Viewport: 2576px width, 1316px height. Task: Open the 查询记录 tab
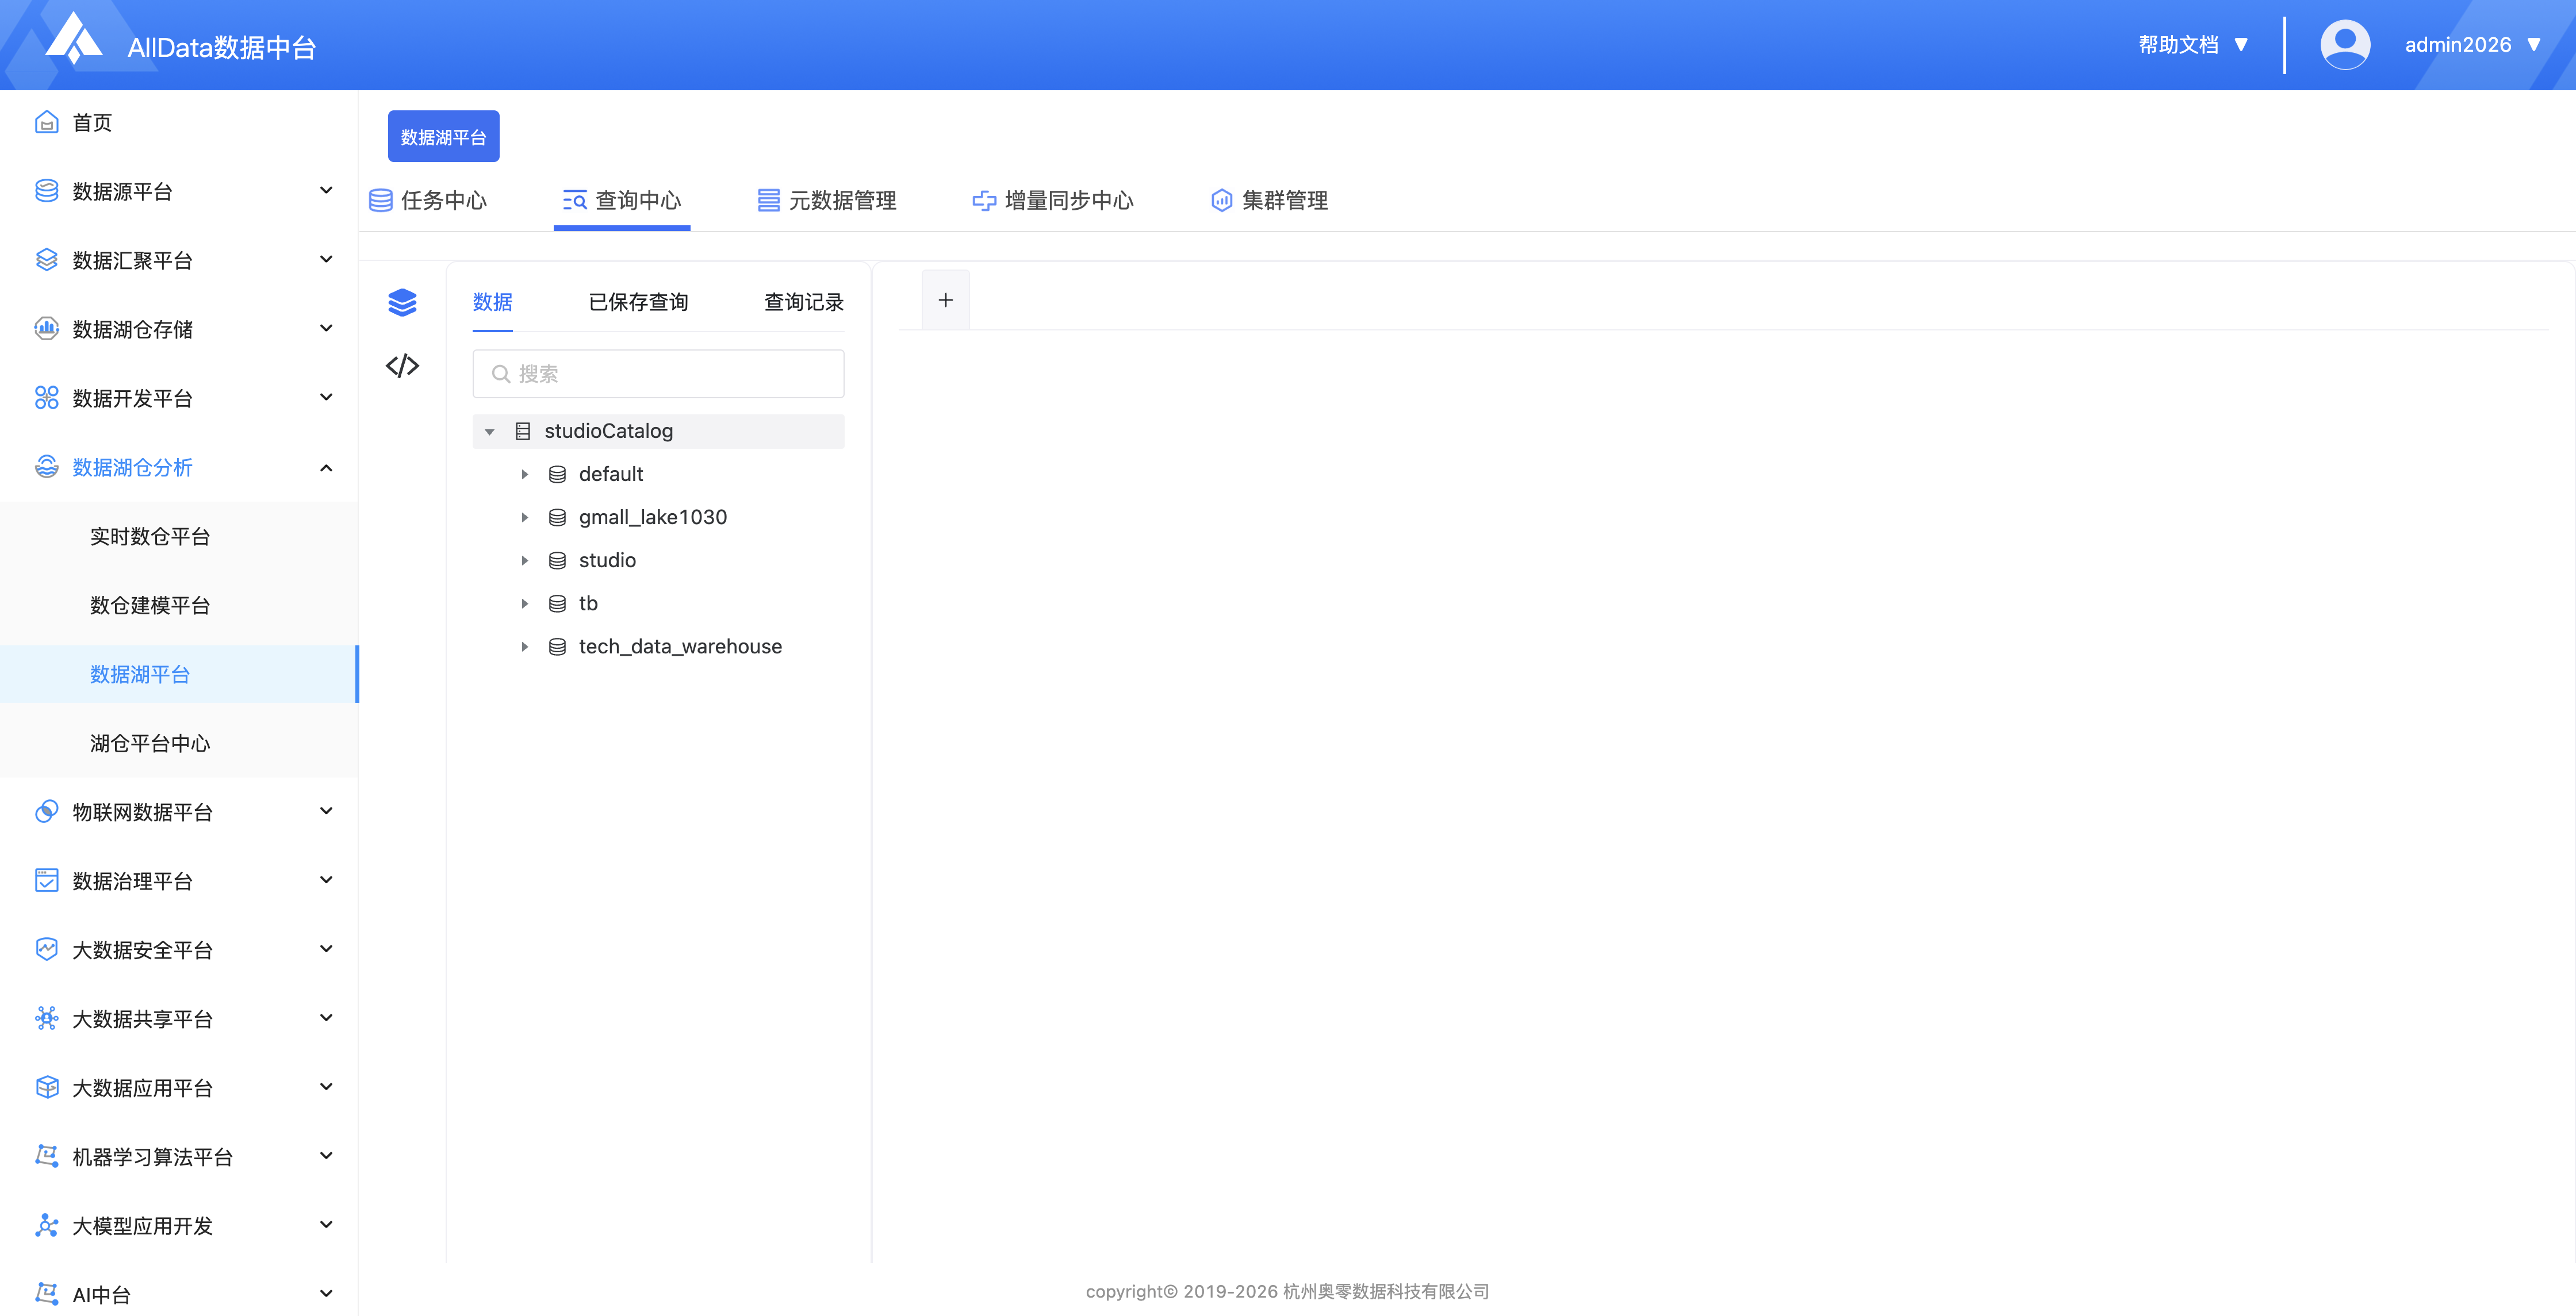804,302
